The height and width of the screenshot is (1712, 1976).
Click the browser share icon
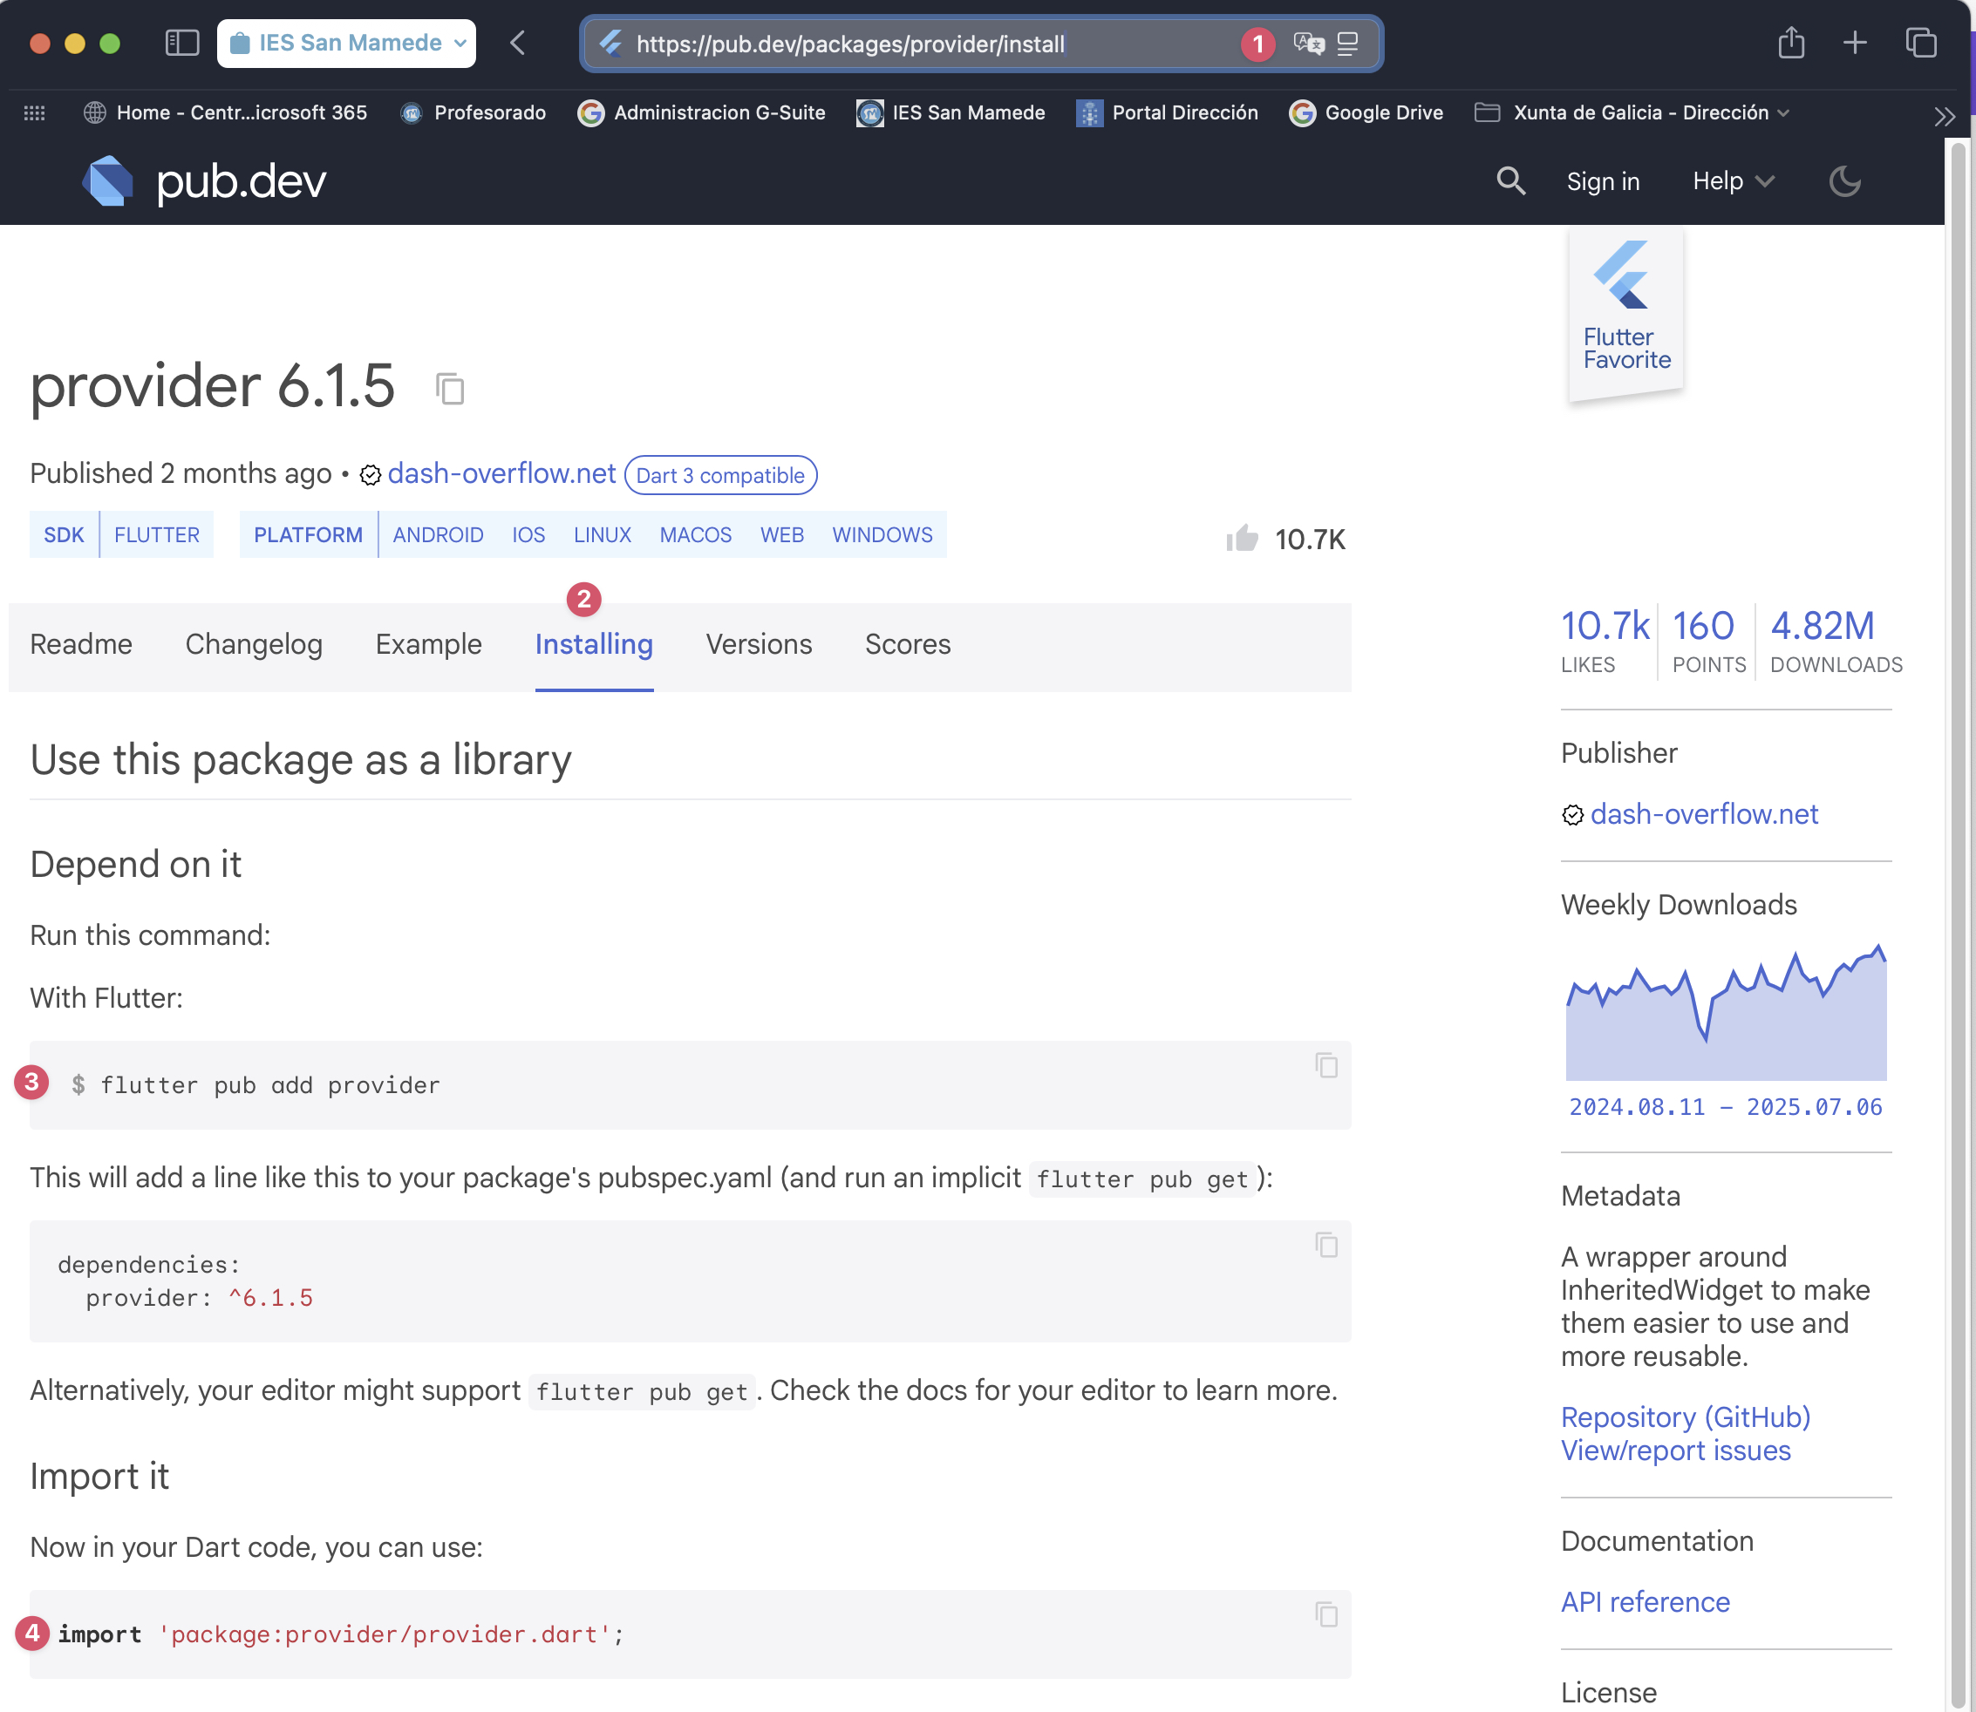point(1790,43)
